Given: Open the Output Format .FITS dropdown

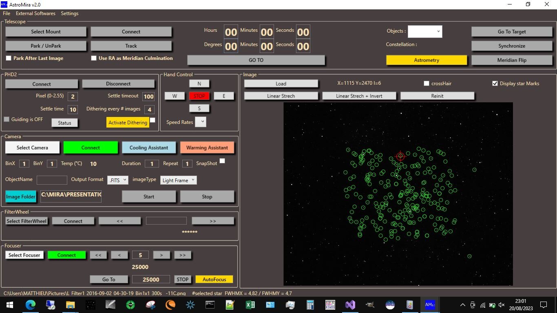Looking at the screenshot, I should (x=118, y=180).
